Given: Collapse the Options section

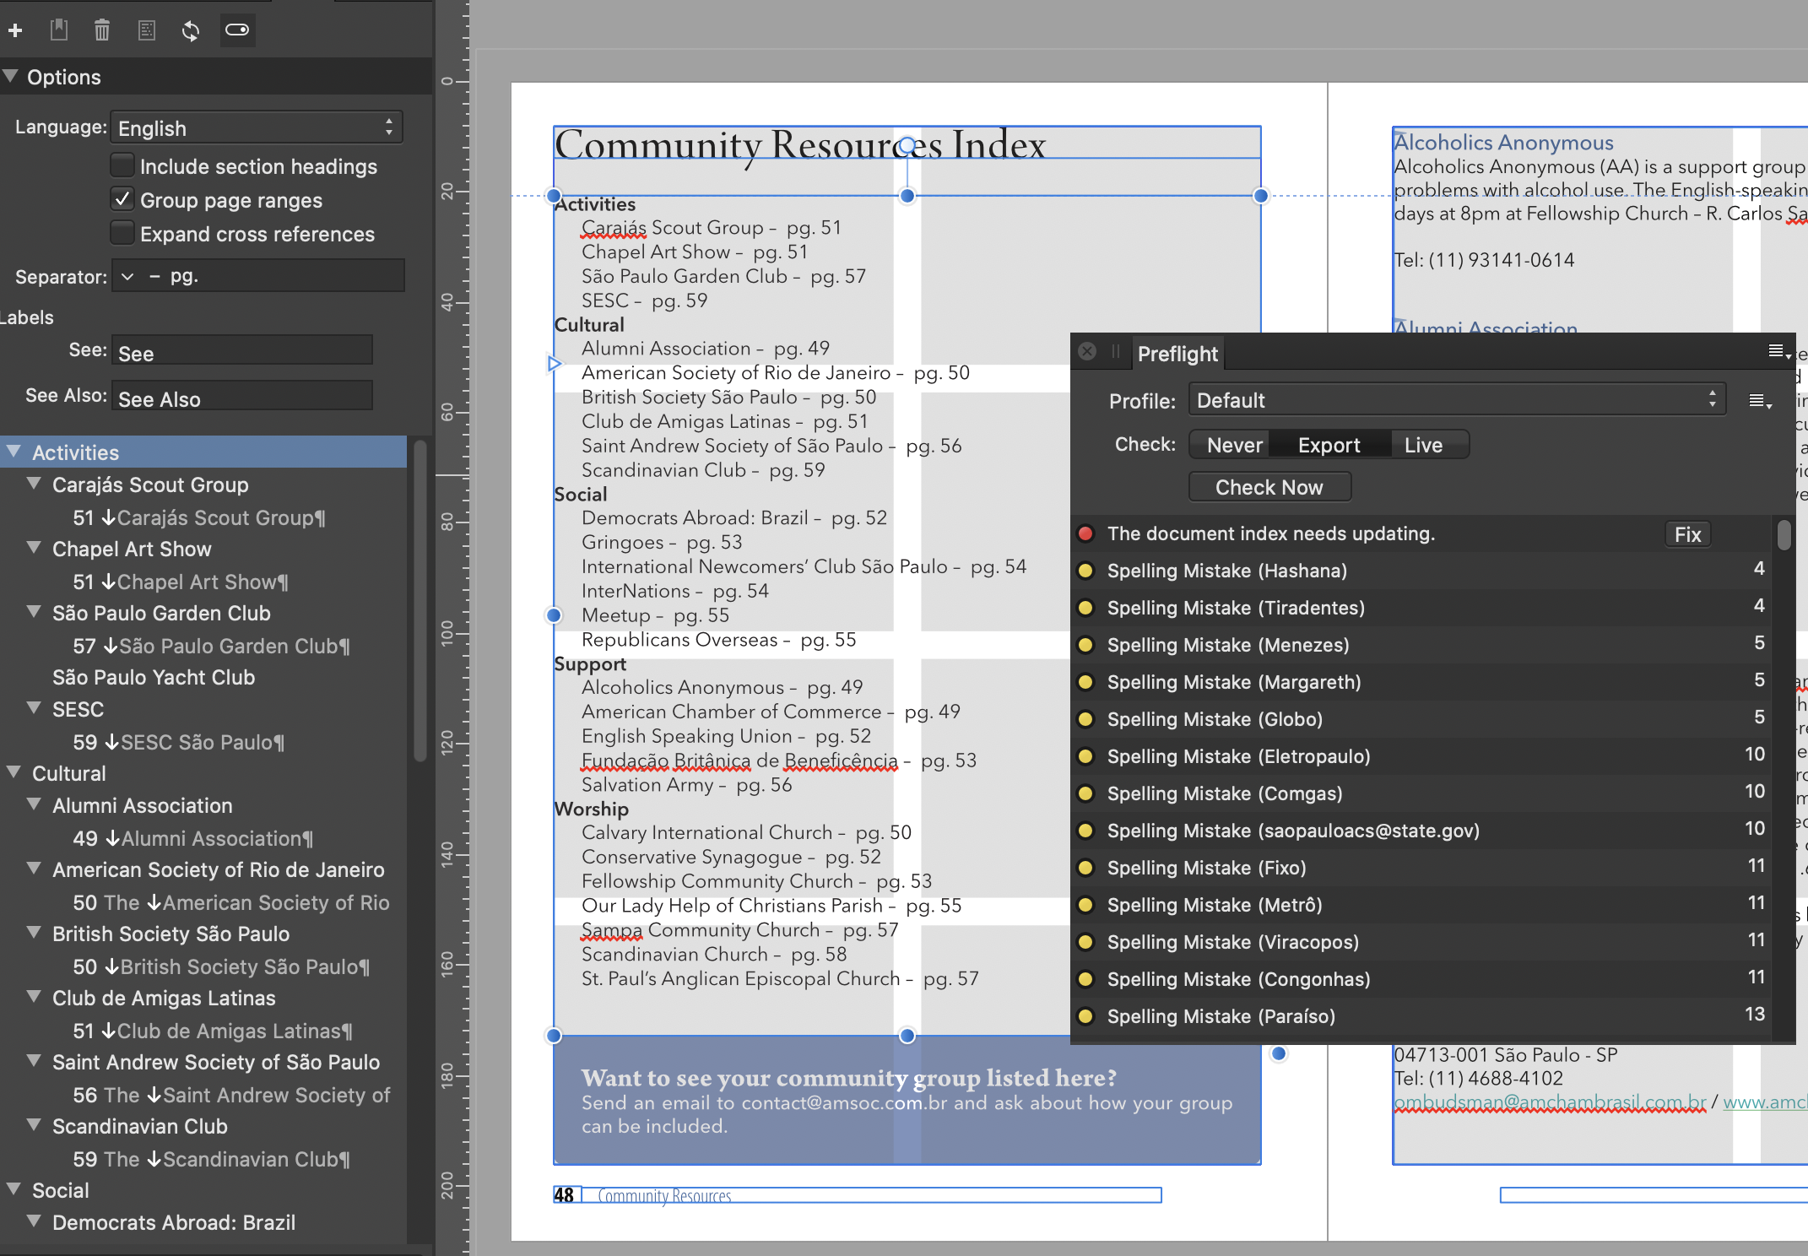Looking at the screenshot, I should click(x=11, y=76).
